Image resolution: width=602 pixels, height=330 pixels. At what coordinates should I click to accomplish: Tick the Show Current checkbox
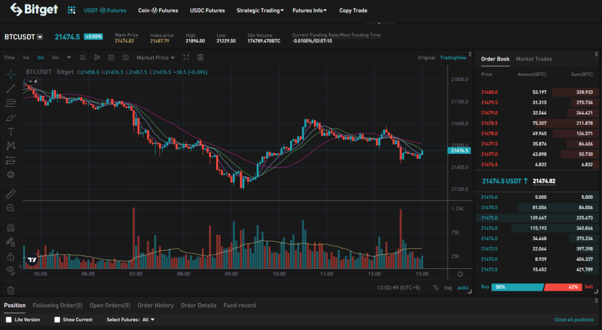[x=57, y=320]
